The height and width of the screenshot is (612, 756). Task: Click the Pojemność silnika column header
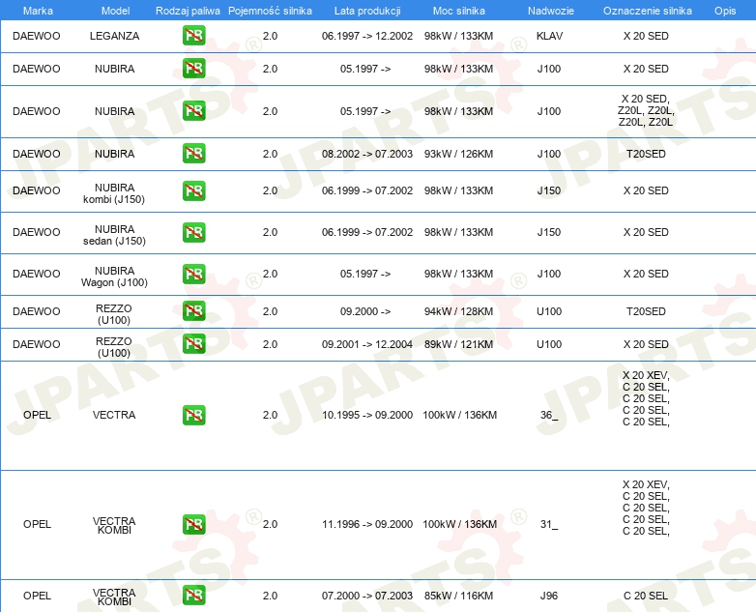(x=270, y=11)
